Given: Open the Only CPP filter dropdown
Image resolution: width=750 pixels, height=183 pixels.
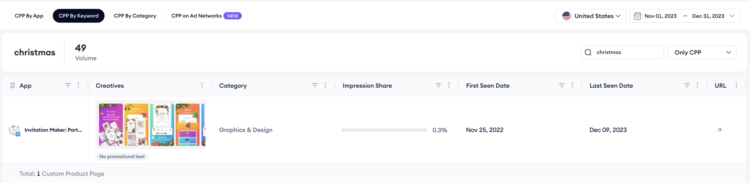Looking at the screenshot, I should pos(702,52).
